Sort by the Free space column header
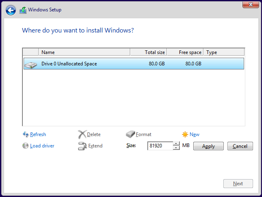The width and height of the screenshot is (262, 197). coord(185,52)
